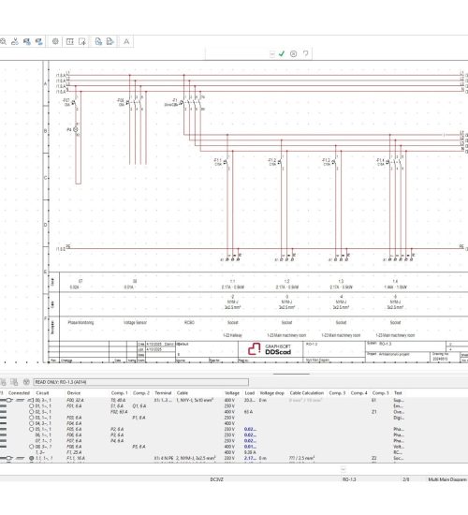Click the text 'A' tool icon

(126, 42)
